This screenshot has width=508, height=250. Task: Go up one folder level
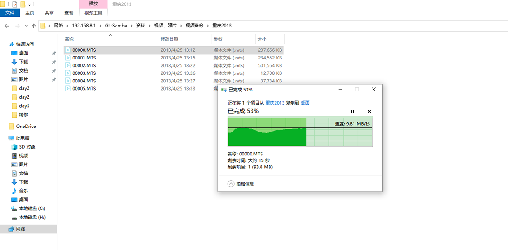[x=33, y=26]
